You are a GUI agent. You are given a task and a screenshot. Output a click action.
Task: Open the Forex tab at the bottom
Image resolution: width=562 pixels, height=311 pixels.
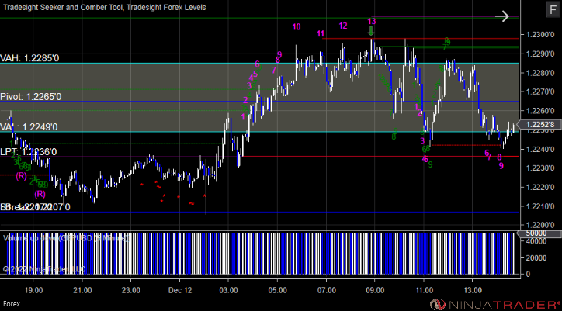point(10,304)
